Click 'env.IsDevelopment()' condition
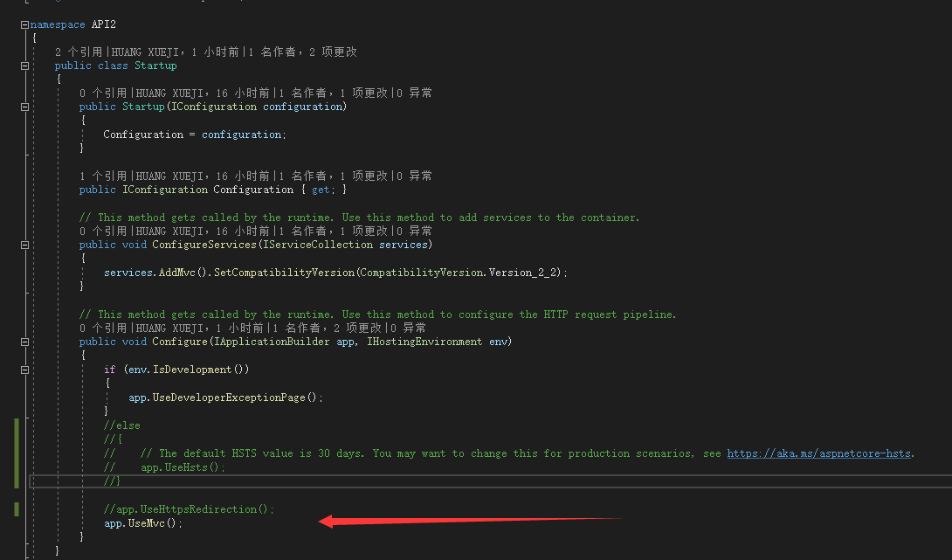 (186, 370)
